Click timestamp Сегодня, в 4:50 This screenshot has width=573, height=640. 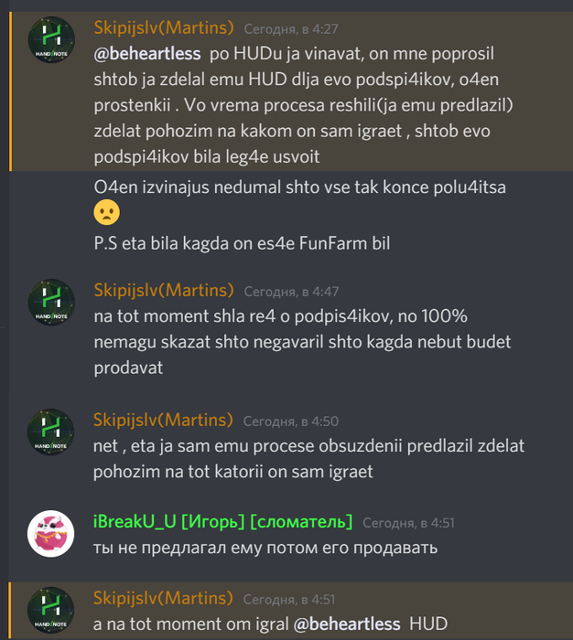tap(290, 421)
